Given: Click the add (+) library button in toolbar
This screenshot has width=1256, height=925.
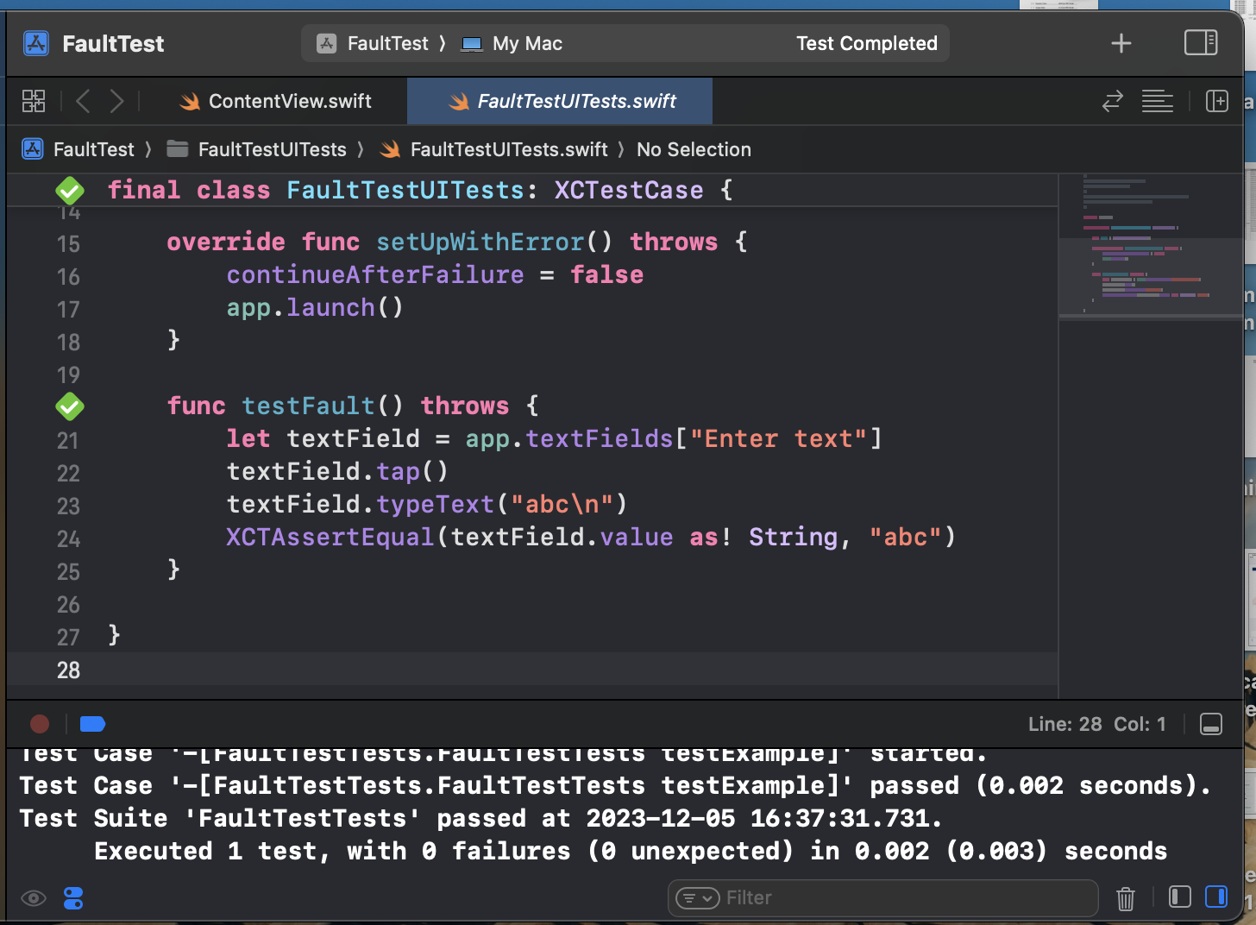Looking at the screenshot, I should coord(1121,43).
